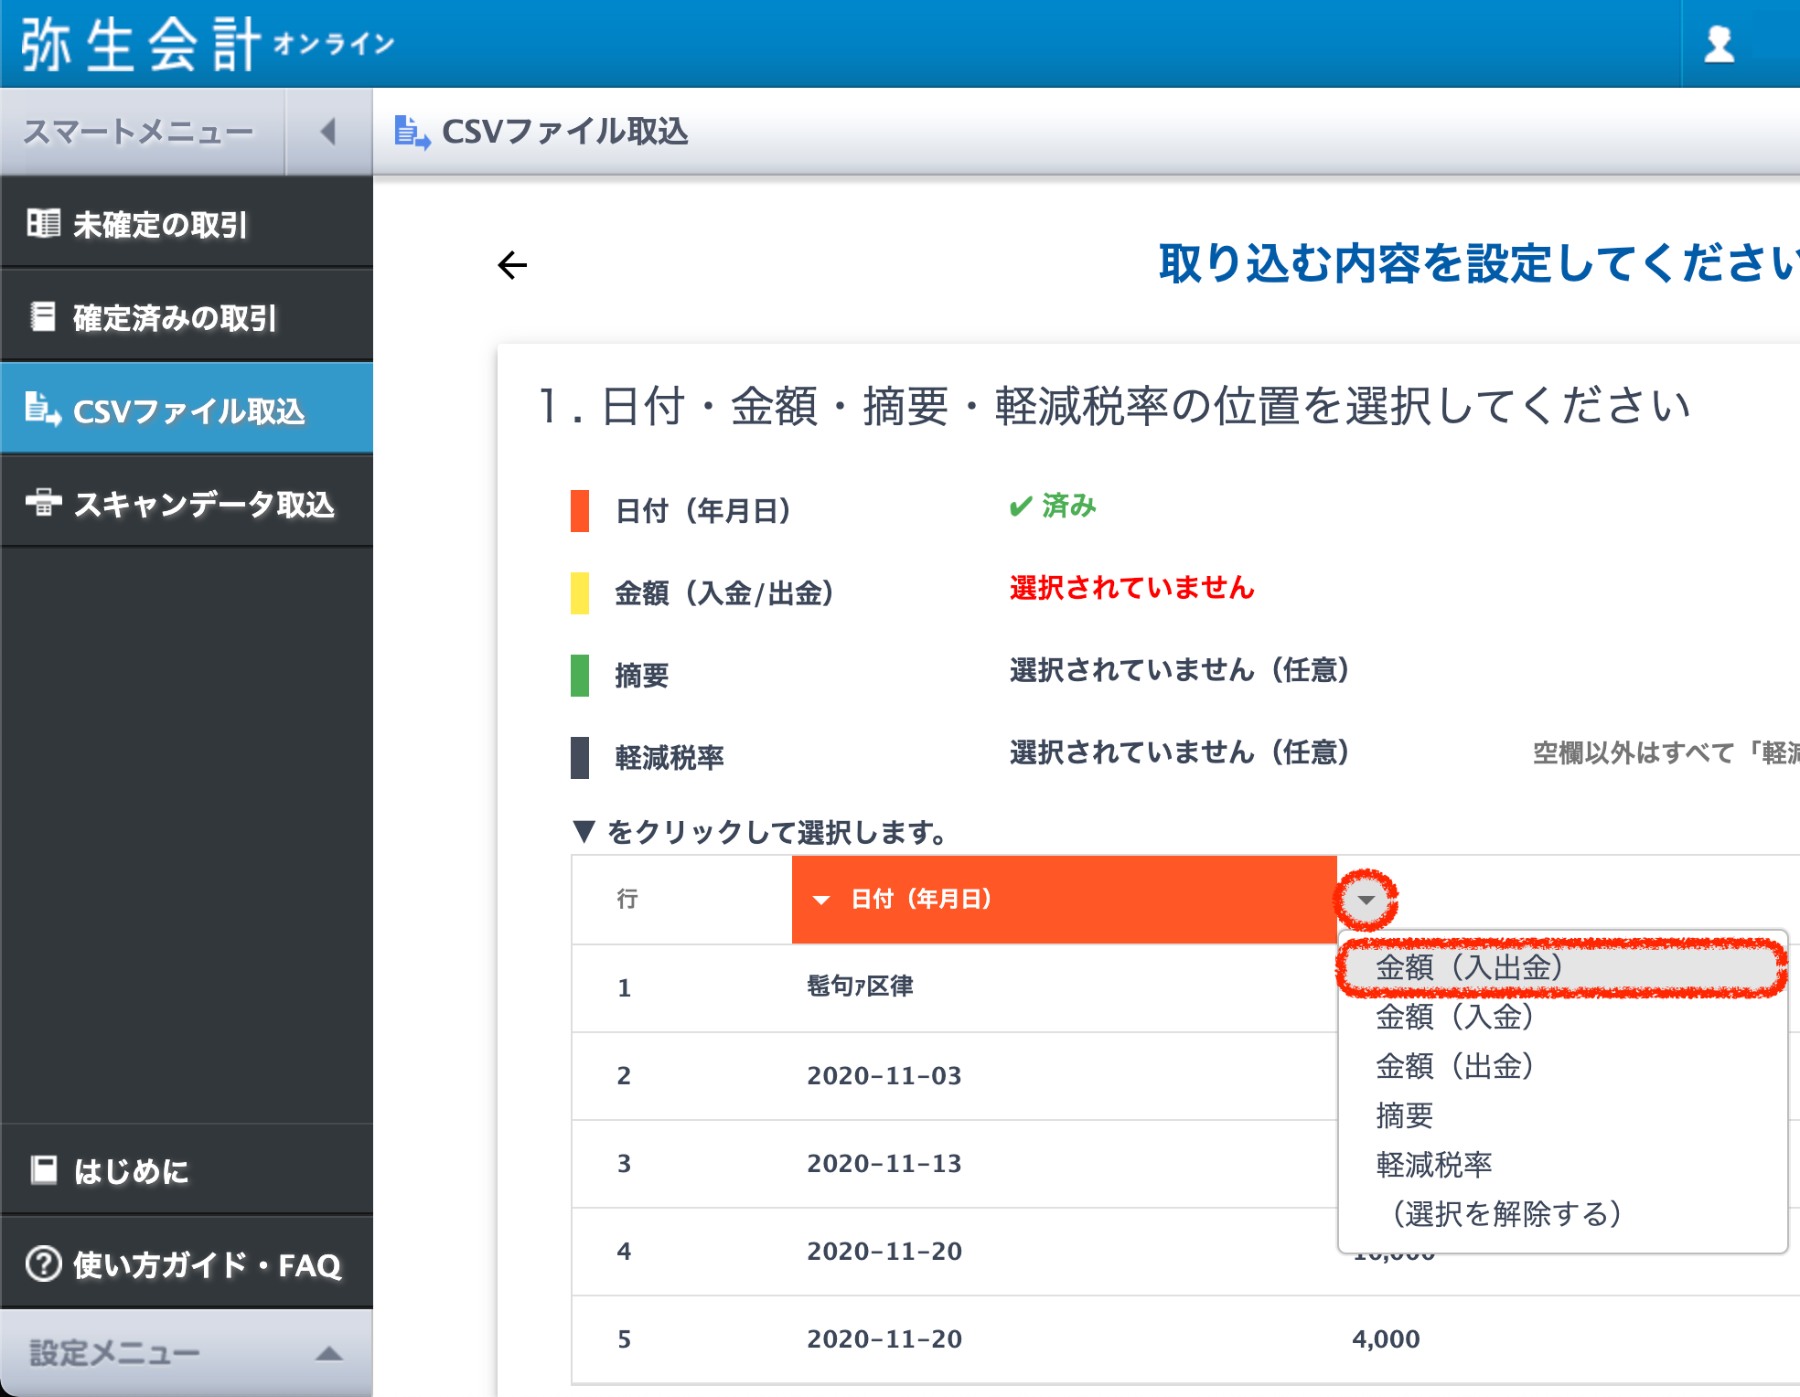Click (選択を解除する) option
Viewport: 1800px width, 1397px height.
(1506, 1214)
